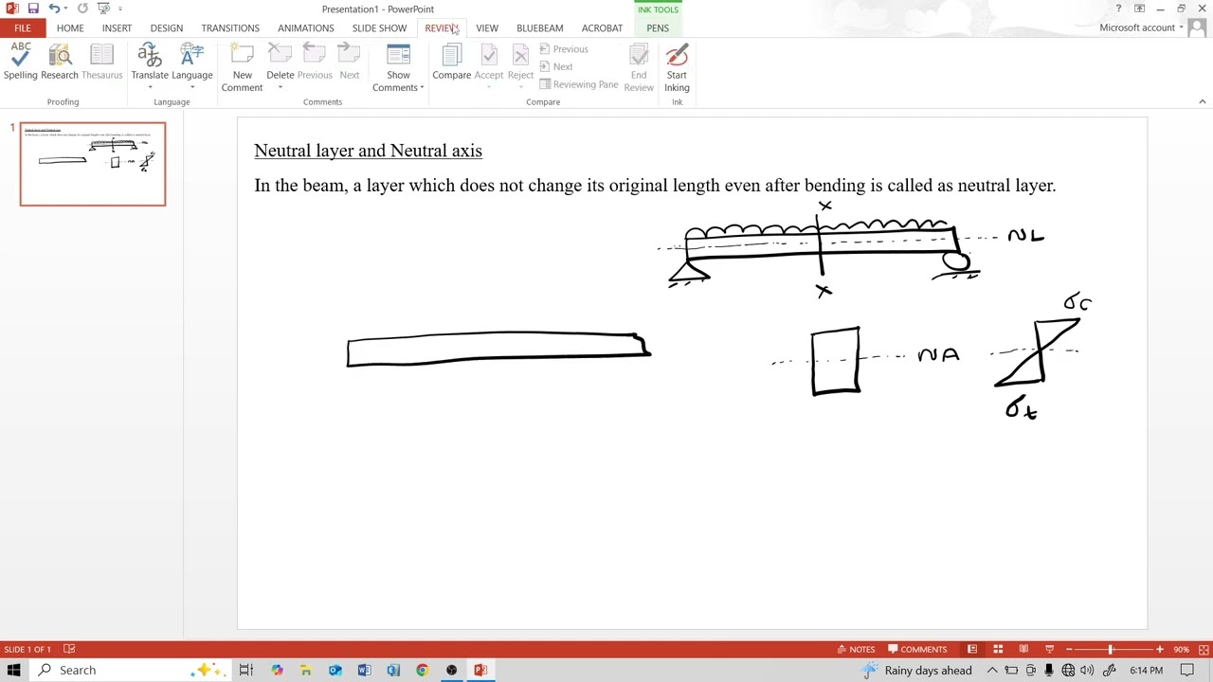The height and width of the screenshot is (682, 1213).
Task: Click the Language icon
Action: click(191, 55)
